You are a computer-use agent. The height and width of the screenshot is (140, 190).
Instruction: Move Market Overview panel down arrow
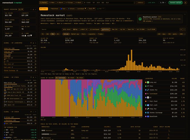point(33,10)
